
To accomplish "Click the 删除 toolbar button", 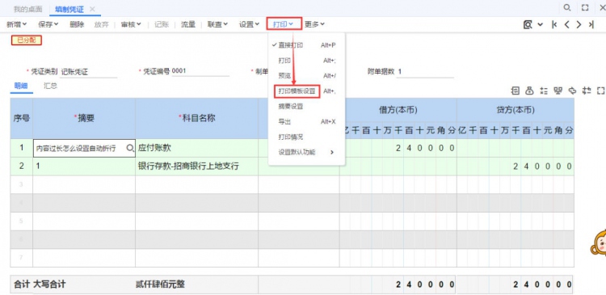I will (77, 24).
